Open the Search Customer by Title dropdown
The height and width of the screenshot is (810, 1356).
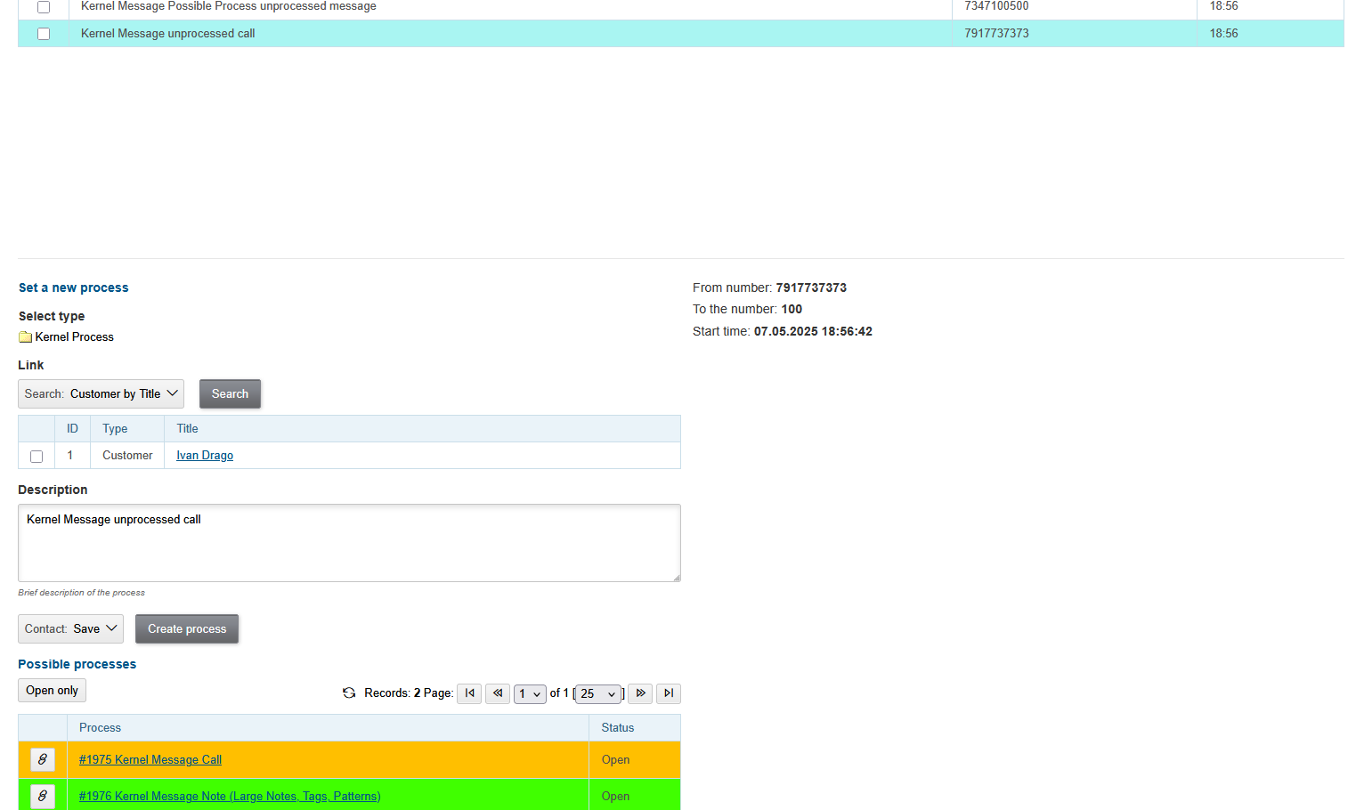(101, 394)
